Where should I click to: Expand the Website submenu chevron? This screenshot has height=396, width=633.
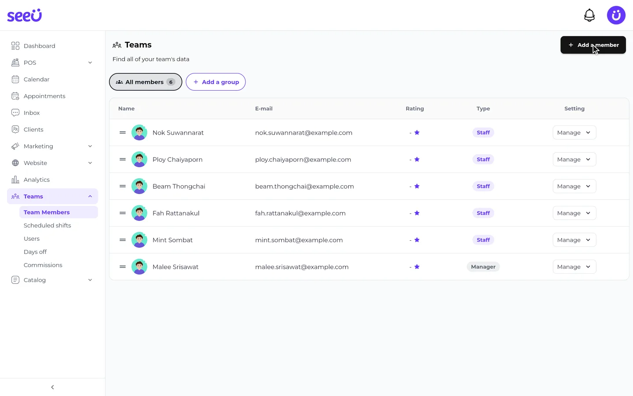[x=90, y=163]
